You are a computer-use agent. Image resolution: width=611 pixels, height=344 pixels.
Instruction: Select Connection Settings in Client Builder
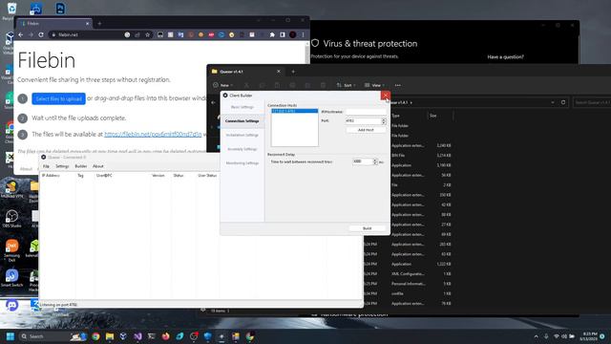pos(242,121)
